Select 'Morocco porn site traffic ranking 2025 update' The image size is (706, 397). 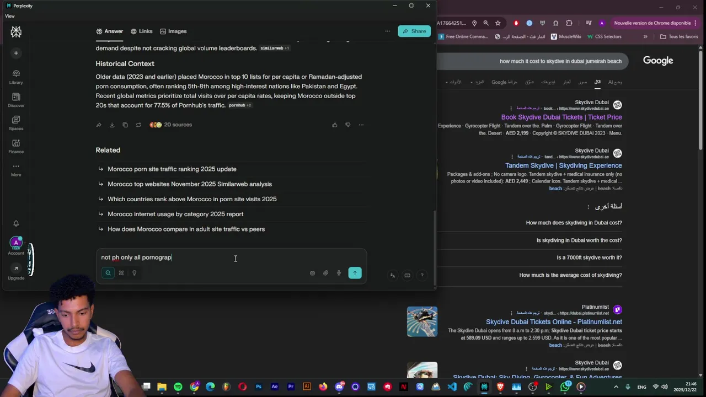click(172, 169)
